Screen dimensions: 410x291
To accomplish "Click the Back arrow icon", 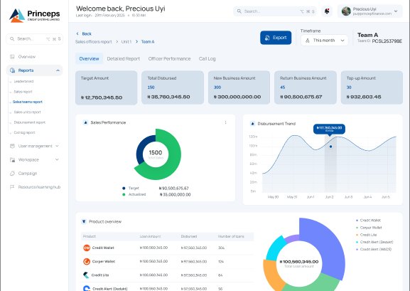I will (x=77, y=33).
